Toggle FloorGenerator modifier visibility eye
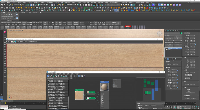This screenshot has width=200, height=110. pos(166,48)
